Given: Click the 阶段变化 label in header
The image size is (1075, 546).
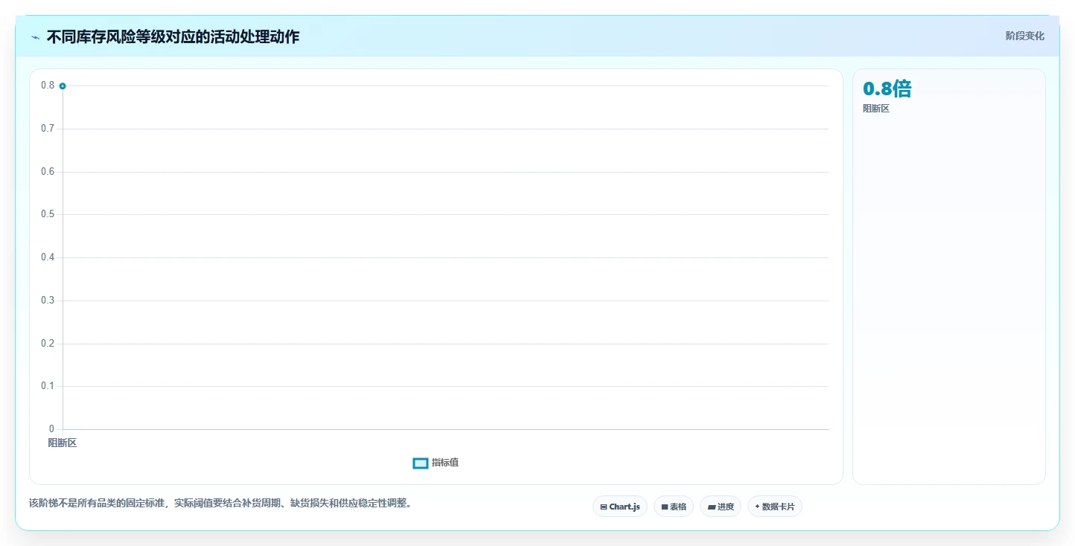Looking at the screenshot, I should pos(1025,36).
